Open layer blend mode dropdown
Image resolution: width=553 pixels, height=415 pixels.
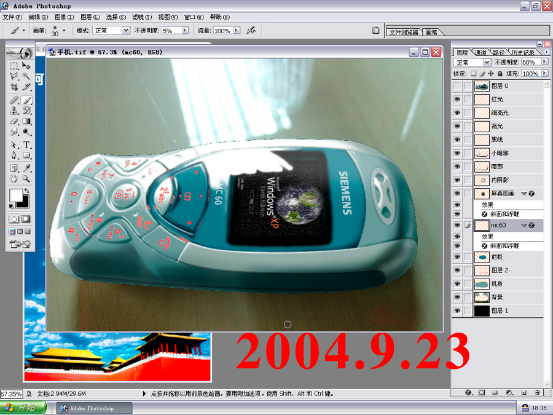click(x=487, y=63)
